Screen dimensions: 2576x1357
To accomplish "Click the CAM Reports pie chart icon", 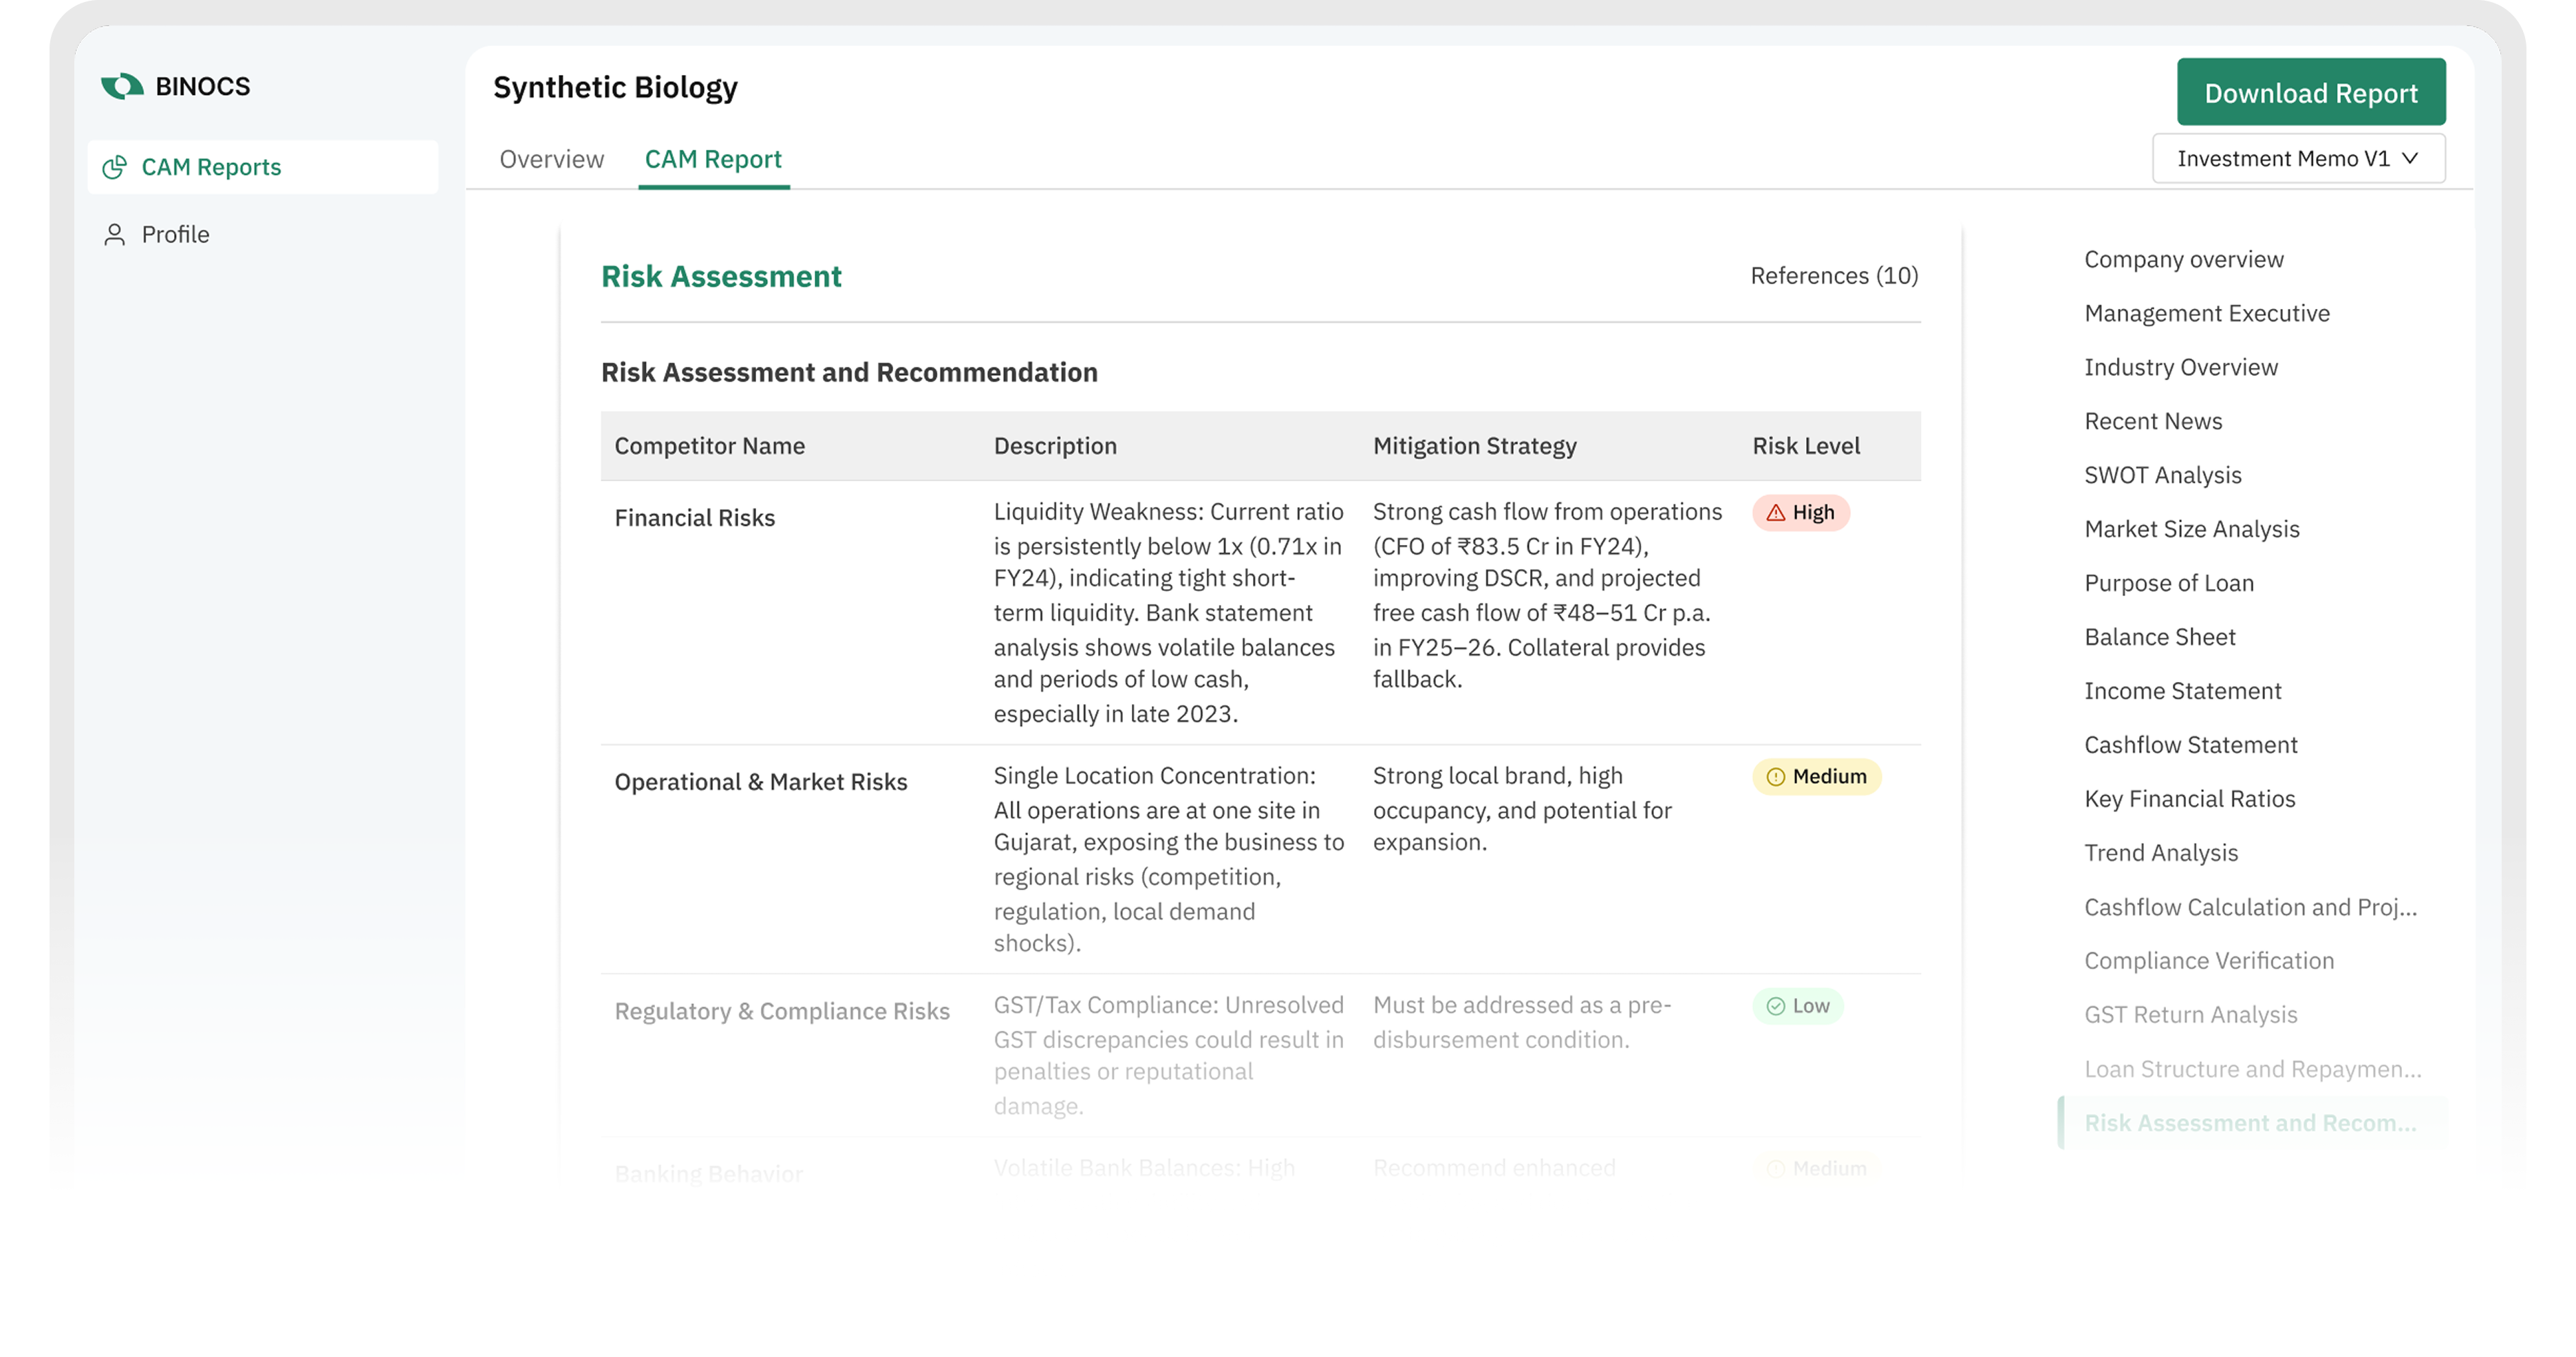I will tap(115, 167).
